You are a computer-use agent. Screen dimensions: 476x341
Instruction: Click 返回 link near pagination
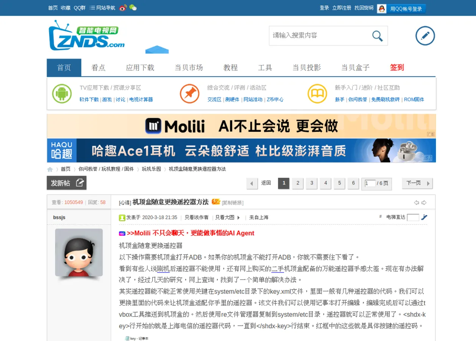266,183
